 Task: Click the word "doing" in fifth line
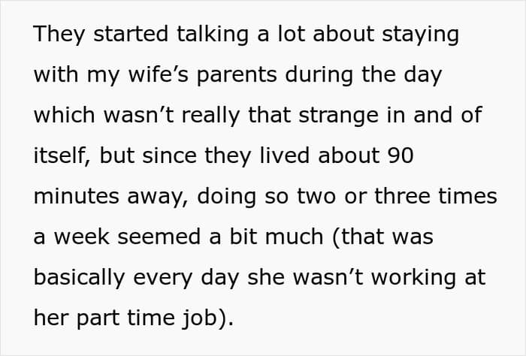[x=227, y=197]
